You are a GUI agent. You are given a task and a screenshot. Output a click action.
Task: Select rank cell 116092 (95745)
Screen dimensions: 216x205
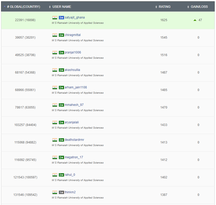click(x=25, y=160)
